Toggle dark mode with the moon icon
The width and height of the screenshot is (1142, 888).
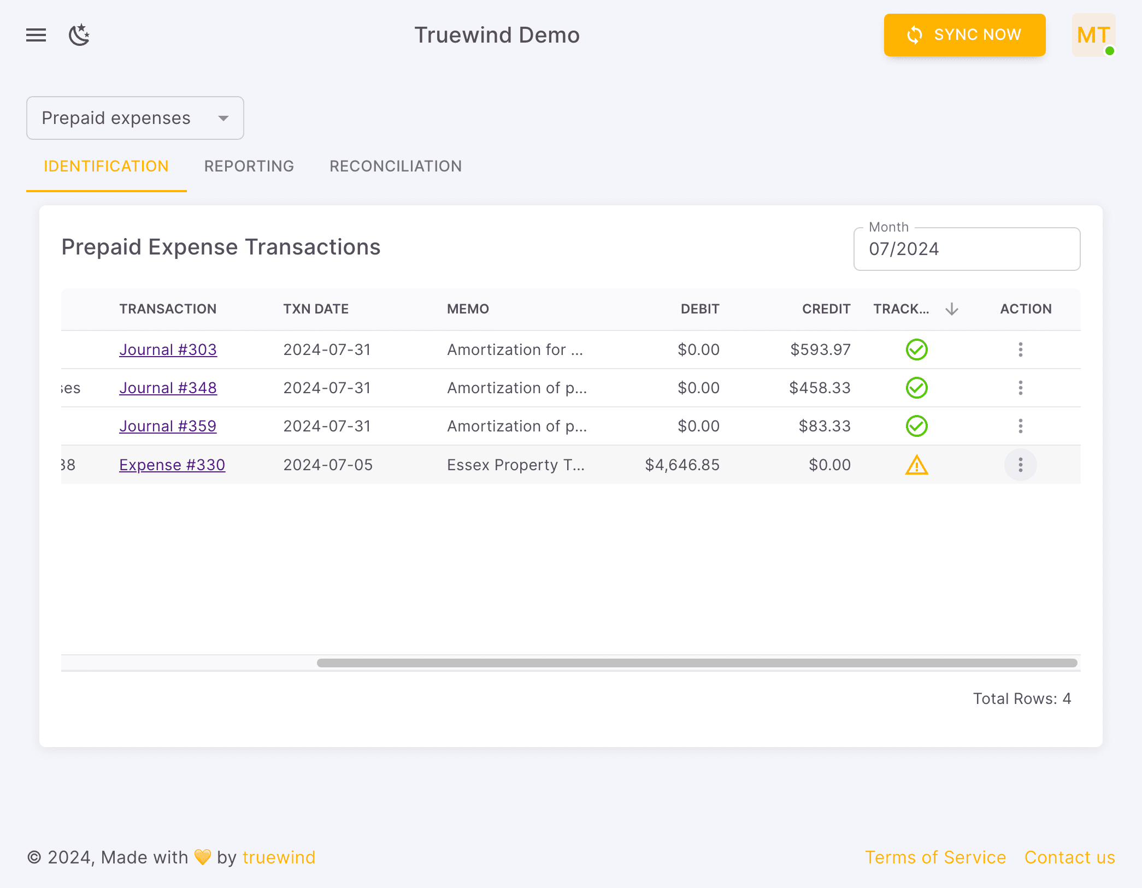[80, 34]
